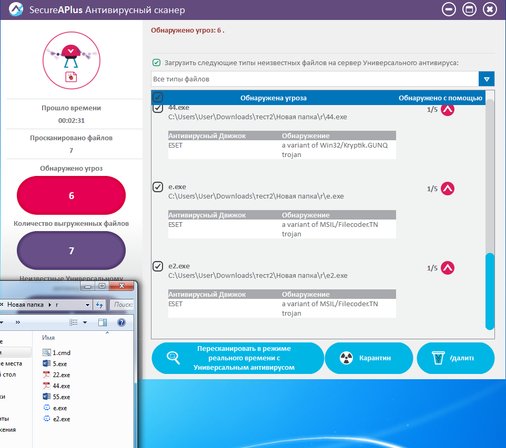Viewport: 506px width, 448px height.
Task: Click Explorer change view icon
Action: [74, 322]
